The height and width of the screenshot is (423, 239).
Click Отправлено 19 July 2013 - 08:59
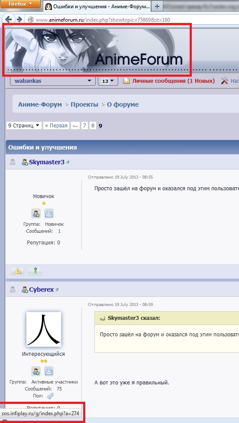(x=120, y=304)
